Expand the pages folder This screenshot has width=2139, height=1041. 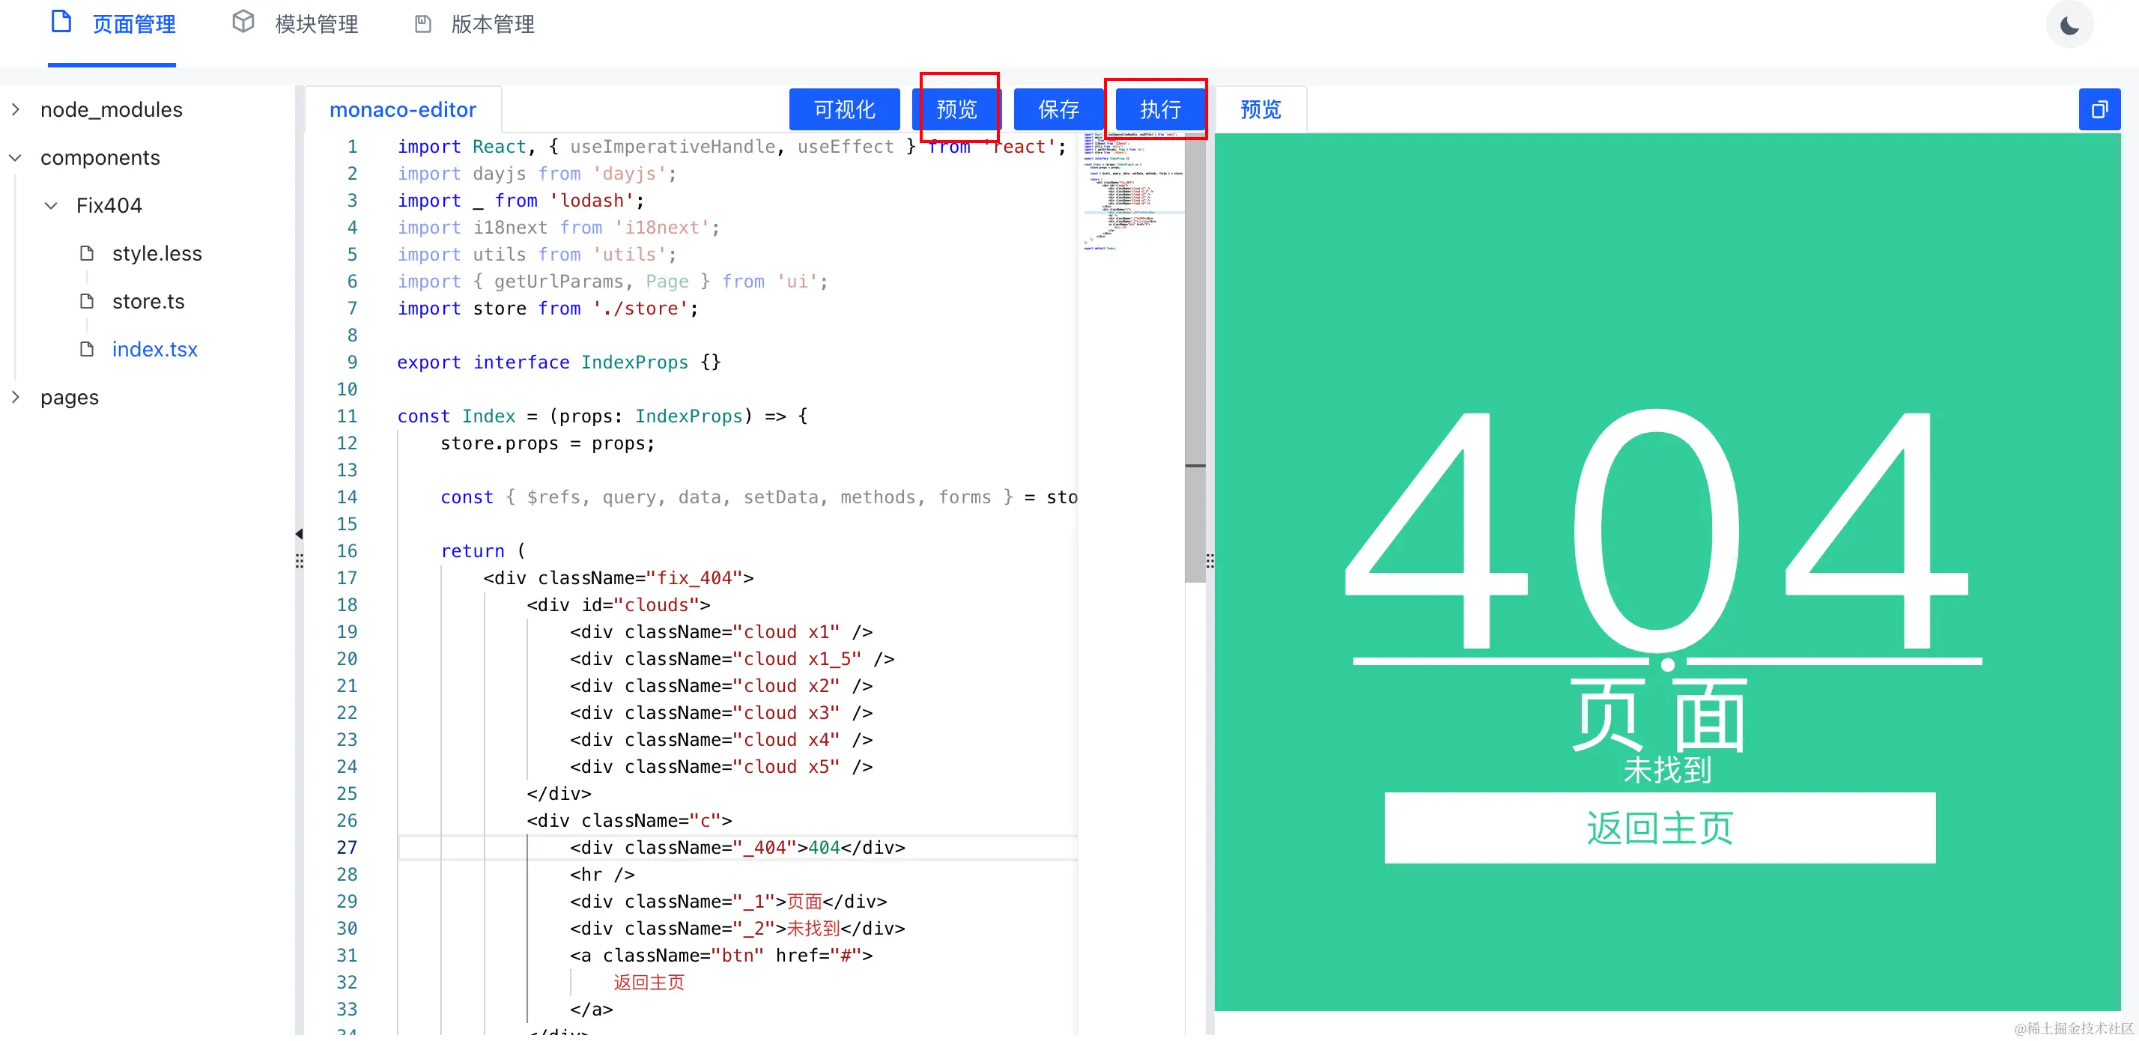[15, 398]
